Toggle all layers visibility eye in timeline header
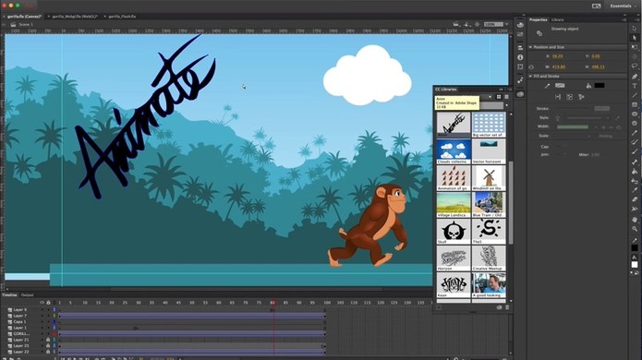Viewport: 642px width, 360px height. pos(42,303)
